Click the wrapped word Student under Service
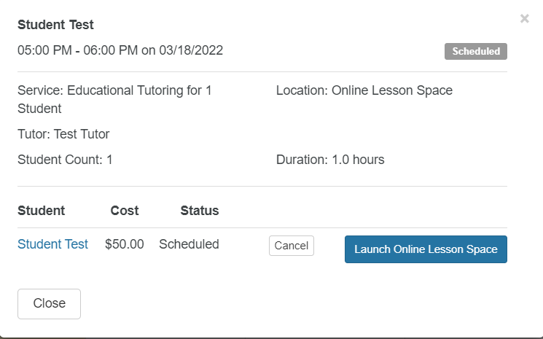This screenshot has width=543, height=339. point(39,109)
